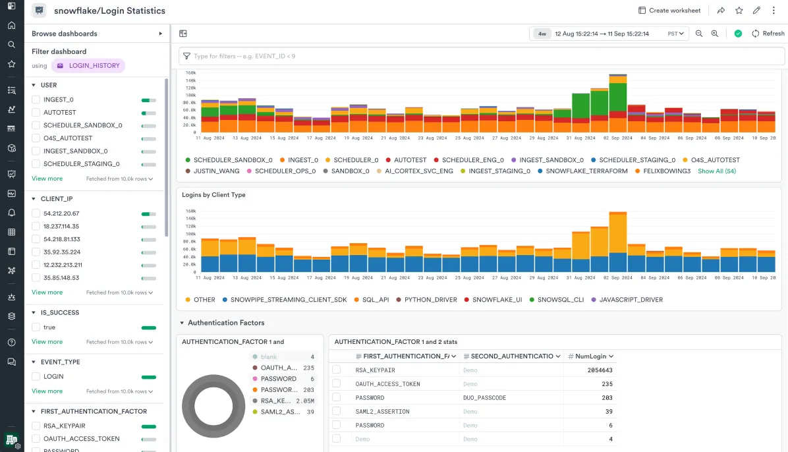
Task: Click SCHEDULER_SANDBOX_0 green legend swatch
Action: click(188, 160)
